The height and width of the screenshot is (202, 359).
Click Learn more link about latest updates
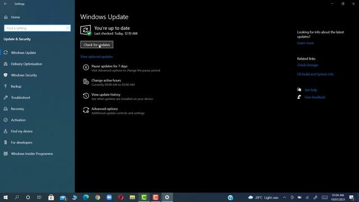click(x=305, y=43)
